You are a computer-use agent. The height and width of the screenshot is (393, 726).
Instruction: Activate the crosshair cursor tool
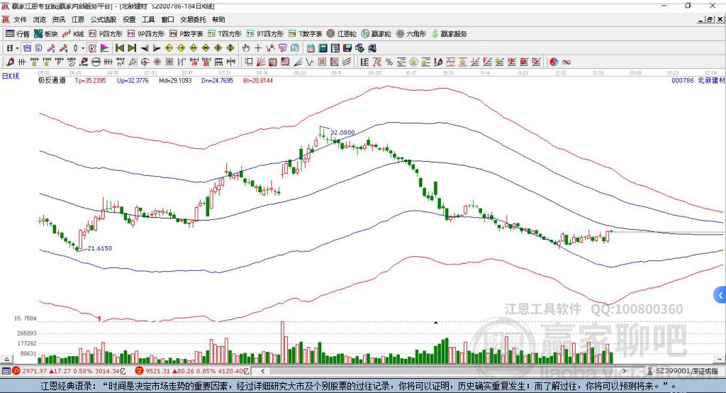(x=258, y=48)
